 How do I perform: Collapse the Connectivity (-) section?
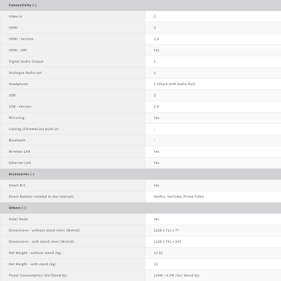pos(23,5)
